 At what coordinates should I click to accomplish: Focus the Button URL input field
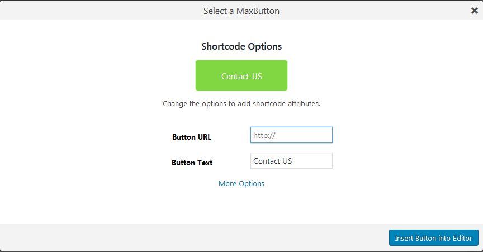click(x=291, y=135)
